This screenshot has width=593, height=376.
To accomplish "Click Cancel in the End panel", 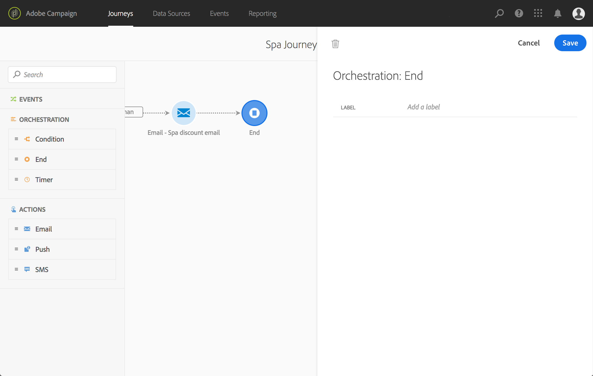I will [528, 43].
